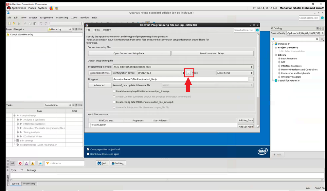Close the Tasks panel

[81, 105]
